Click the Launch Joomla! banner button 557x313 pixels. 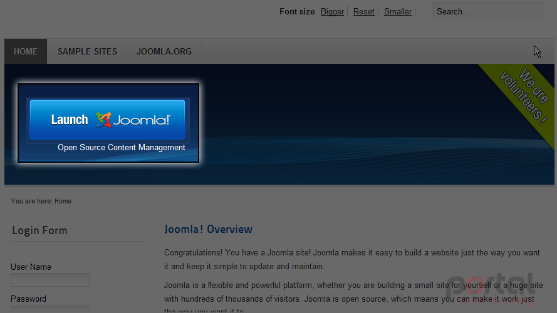tap(107, 120)
